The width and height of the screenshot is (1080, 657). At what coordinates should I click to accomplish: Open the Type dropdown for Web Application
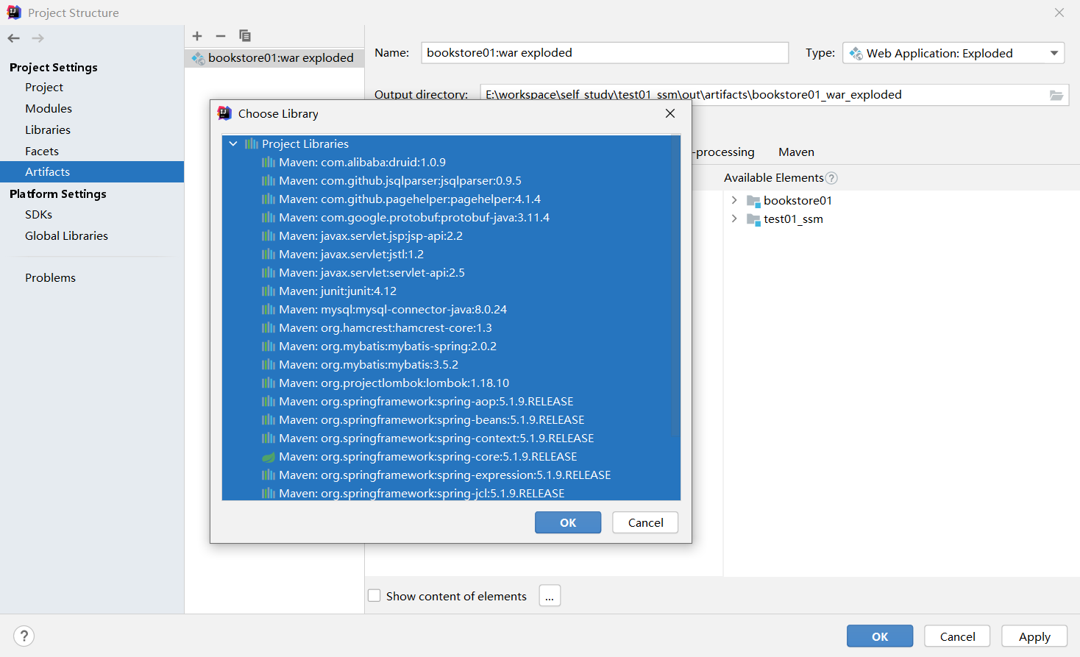coord(1054,53)
